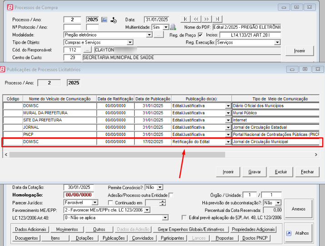Screen dimensions: 325x246
Task: Click the Gravar button
Action: coord(255,172)
